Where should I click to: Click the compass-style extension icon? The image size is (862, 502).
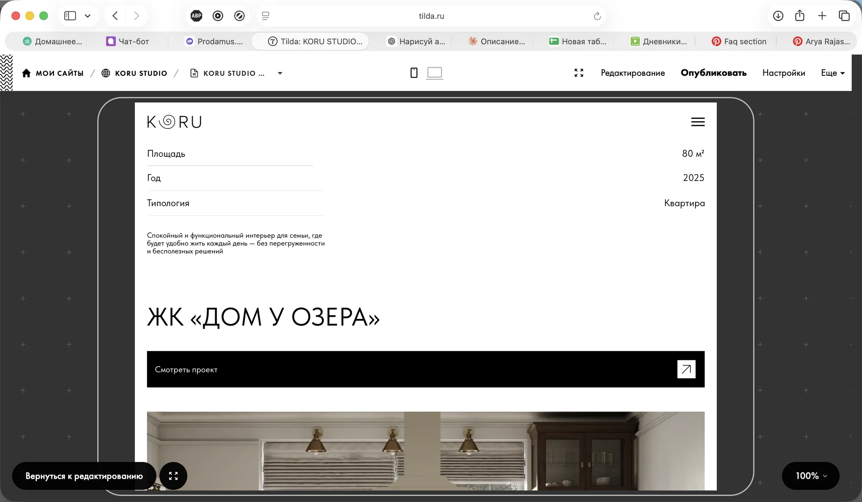239,16
